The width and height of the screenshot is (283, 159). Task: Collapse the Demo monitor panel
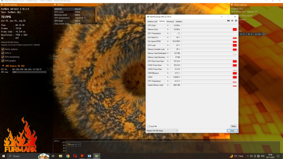2,5
